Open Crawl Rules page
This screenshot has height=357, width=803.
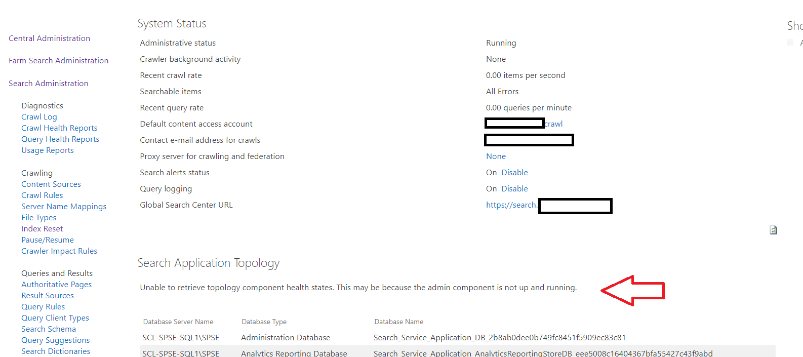coord(42,195)
